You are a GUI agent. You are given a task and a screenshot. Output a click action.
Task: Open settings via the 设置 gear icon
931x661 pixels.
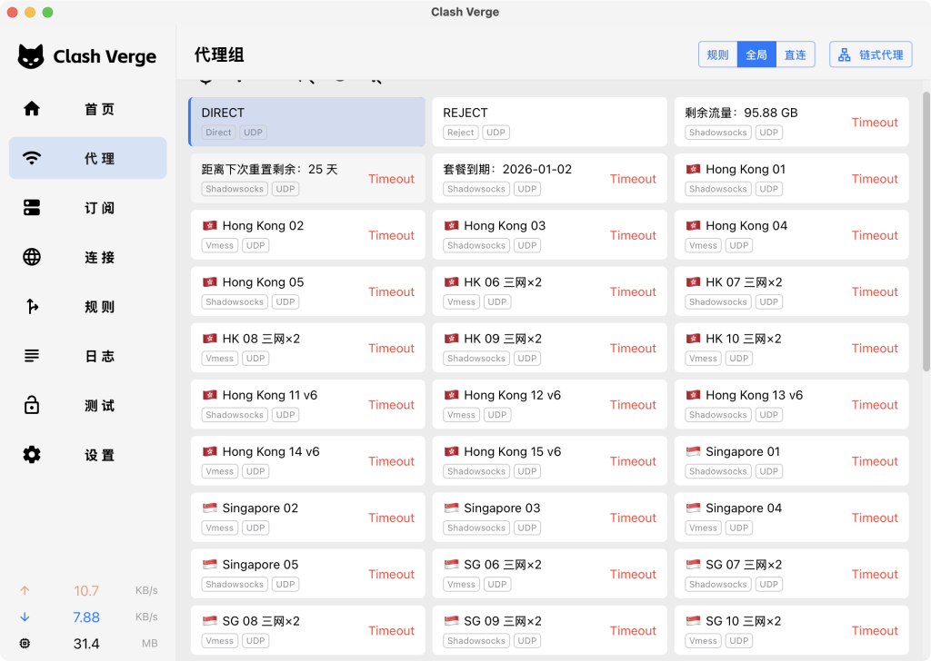[31, 455]
